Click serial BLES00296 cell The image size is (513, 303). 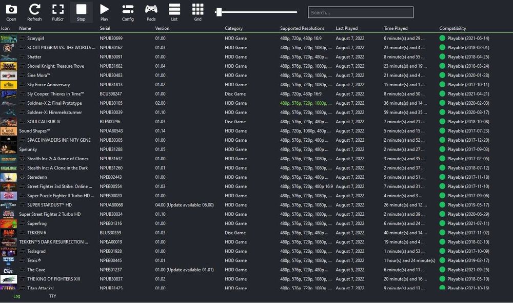pos(110,122)
